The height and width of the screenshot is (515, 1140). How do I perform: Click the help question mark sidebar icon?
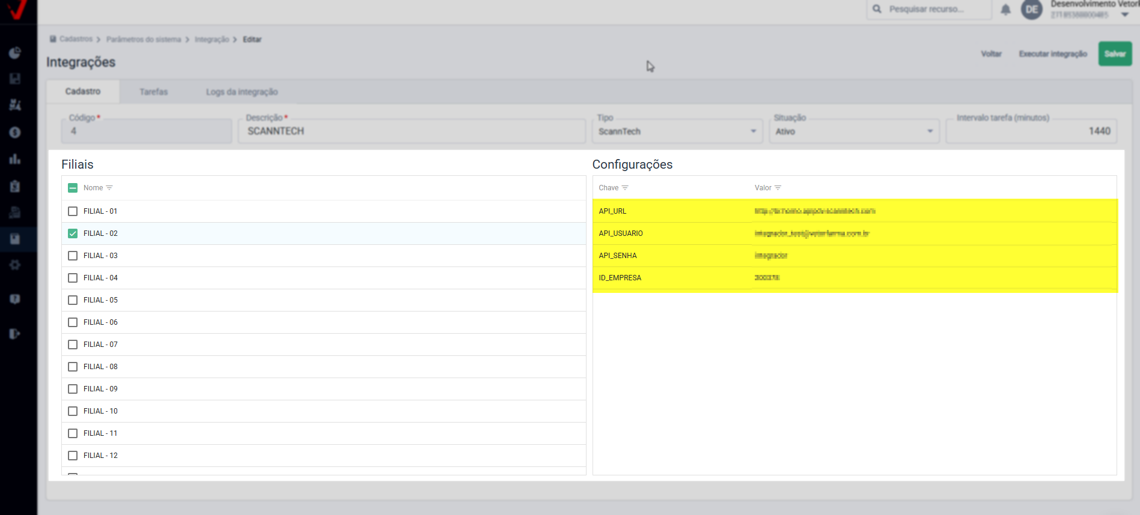[15, 299]
